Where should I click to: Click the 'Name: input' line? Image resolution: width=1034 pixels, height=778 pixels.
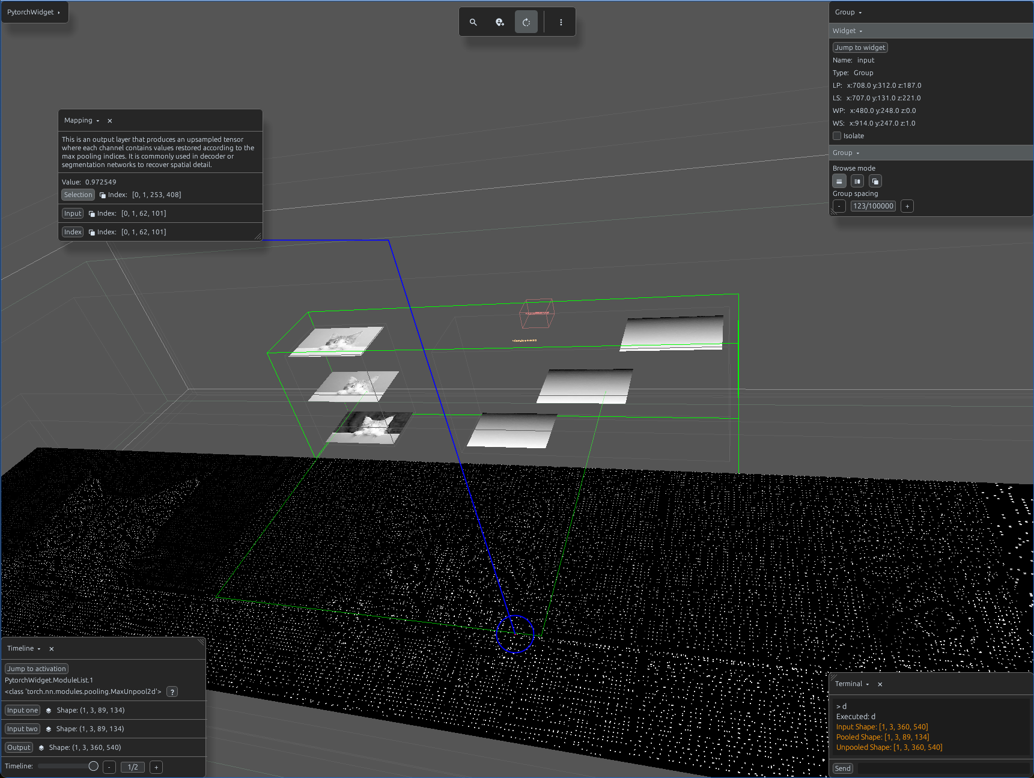[x=854, y=61]
